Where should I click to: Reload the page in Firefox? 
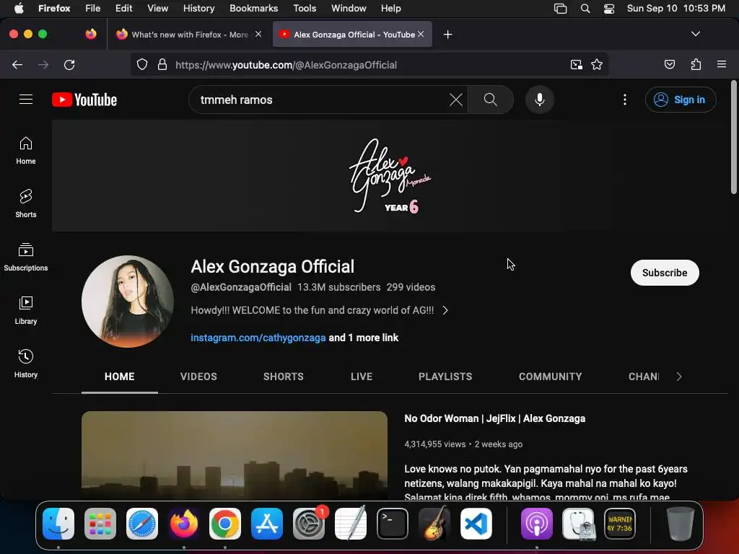[x=69, y=64]
